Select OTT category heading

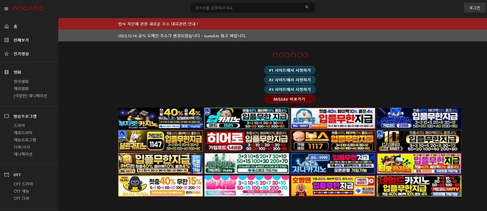pos(17,175)
